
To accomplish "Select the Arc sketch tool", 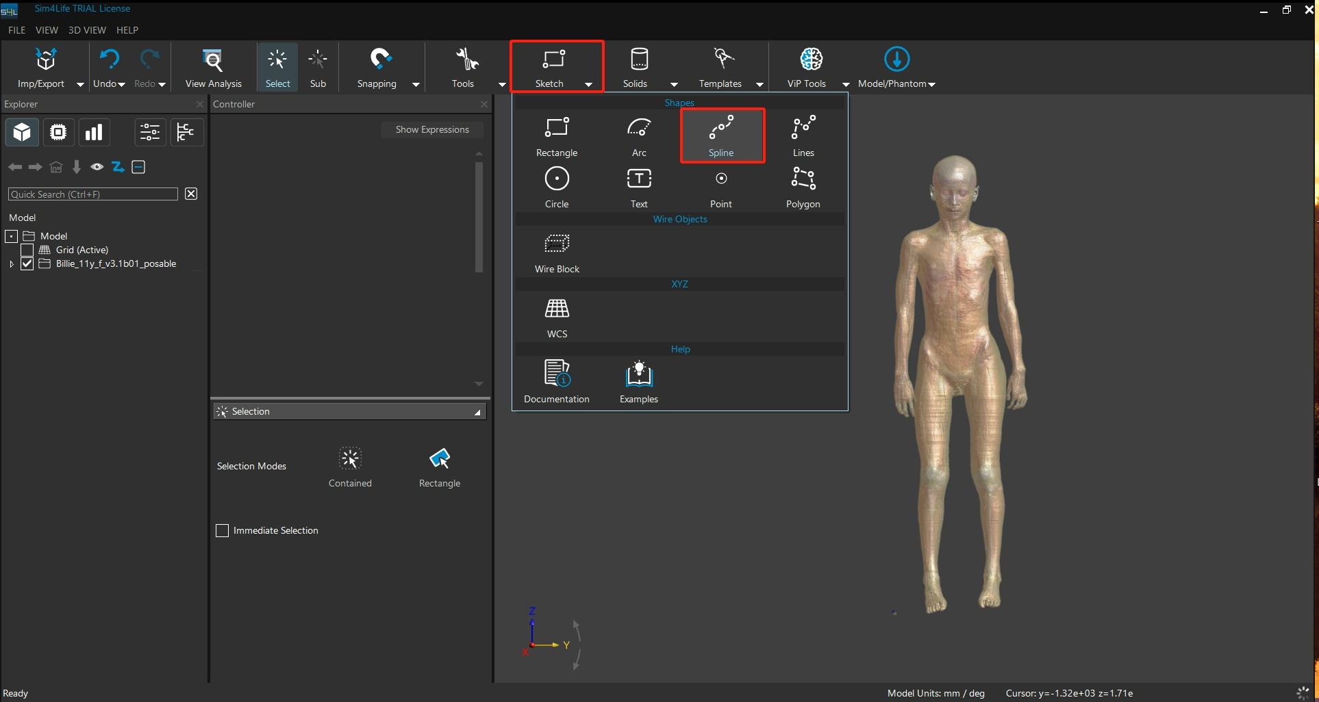I will pyautogui.click(x=638, y=136).
